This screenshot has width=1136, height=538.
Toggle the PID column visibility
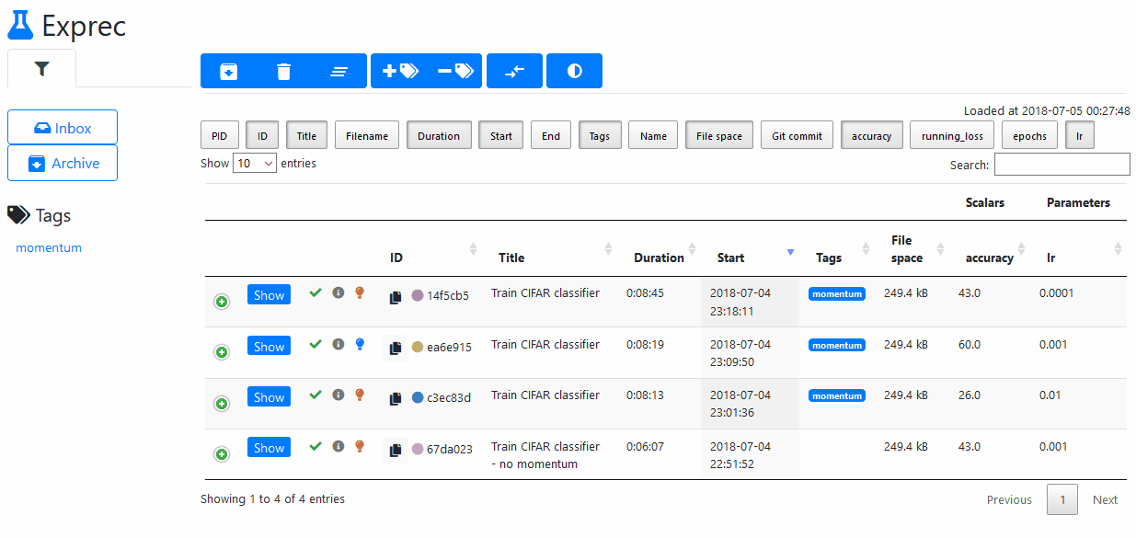point(219,136)
